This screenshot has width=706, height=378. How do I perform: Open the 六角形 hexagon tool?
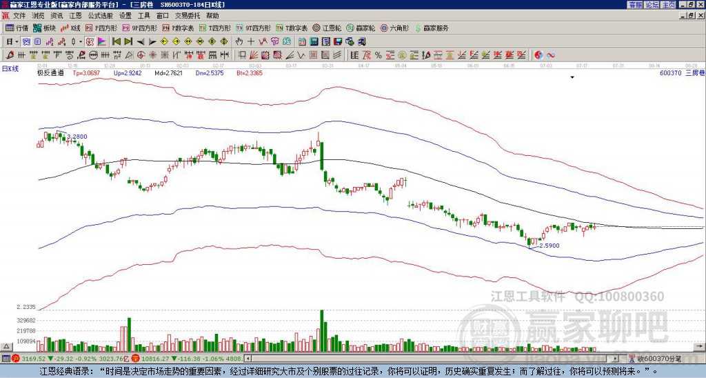(395, 28)
